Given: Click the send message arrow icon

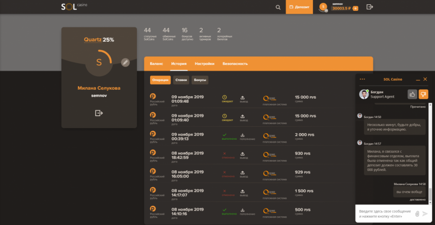Looking at the screenshot, I should [425, 214].
